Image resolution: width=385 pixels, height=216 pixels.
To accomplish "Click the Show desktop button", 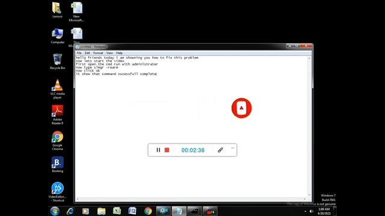I will [x=334, y=211].
